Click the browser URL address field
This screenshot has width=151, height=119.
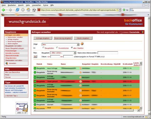[78, 10]
